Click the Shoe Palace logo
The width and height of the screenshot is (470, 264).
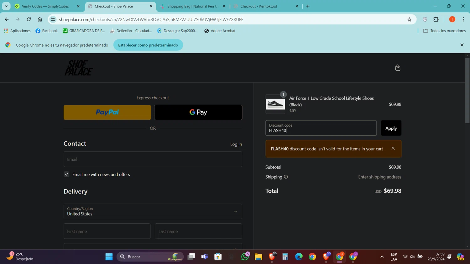click(78, 68)
